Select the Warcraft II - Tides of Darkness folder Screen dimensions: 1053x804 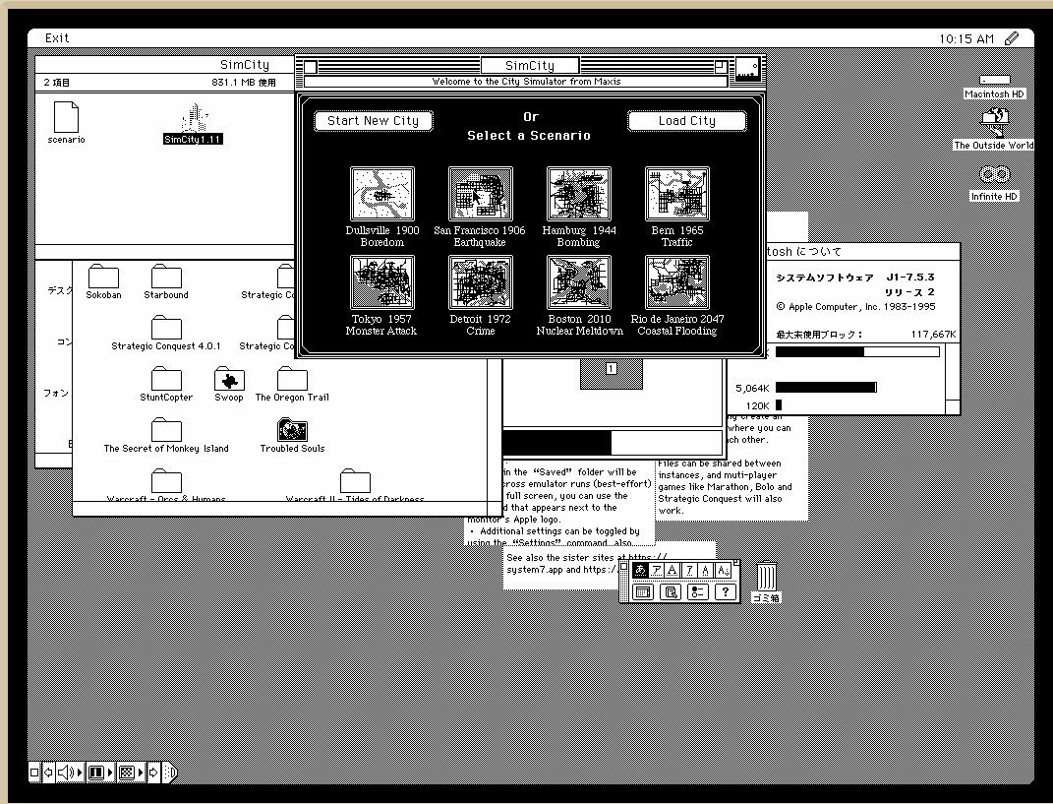tap(355, 485)
